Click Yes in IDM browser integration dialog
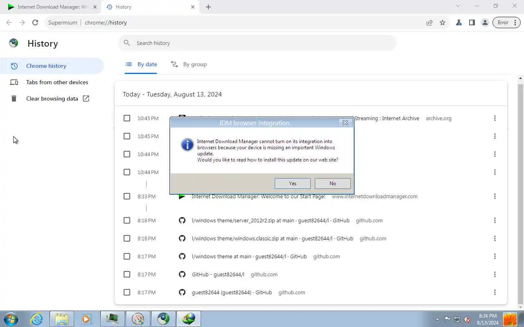The image size is (524, 327). 292,184
